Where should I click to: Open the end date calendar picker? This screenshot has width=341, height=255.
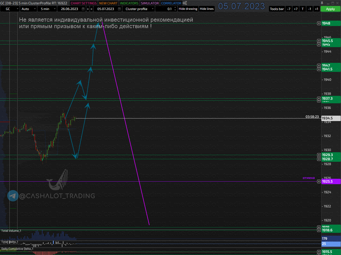point(119,9)
